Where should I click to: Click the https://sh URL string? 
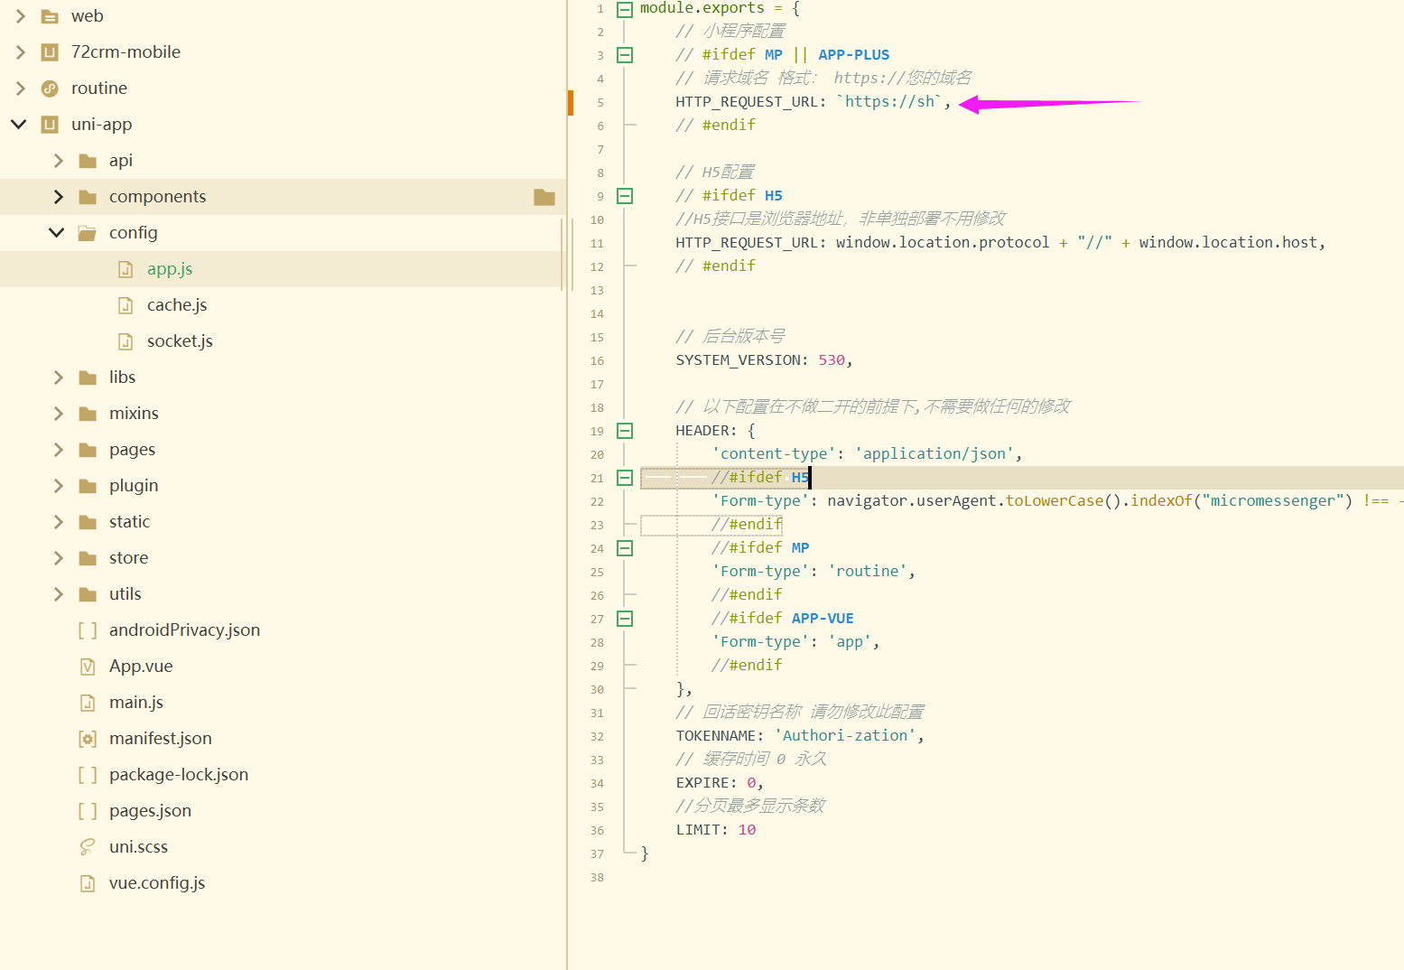tap(889, 102)
